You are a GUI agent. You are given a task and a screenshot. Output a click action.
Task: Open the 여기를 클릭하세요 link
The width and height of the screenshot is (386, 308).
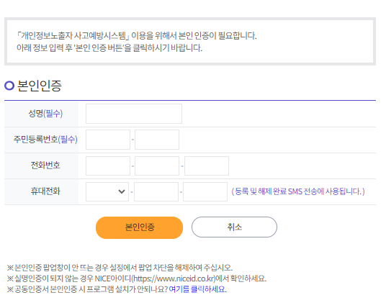pyautogui.click(x=197, y=289)
